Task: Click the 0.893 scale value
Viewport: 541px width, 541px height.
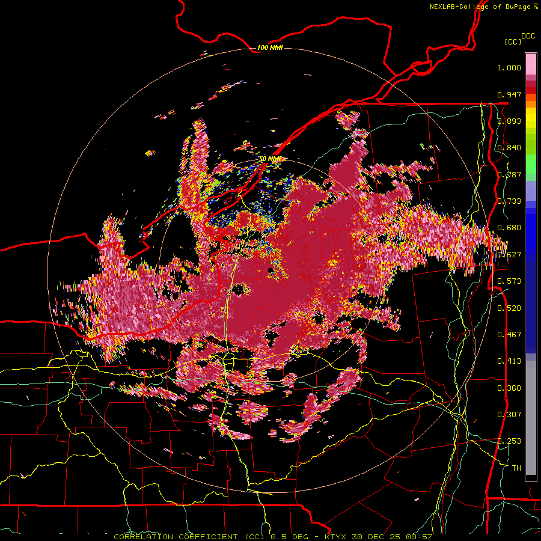Action: 509,121
